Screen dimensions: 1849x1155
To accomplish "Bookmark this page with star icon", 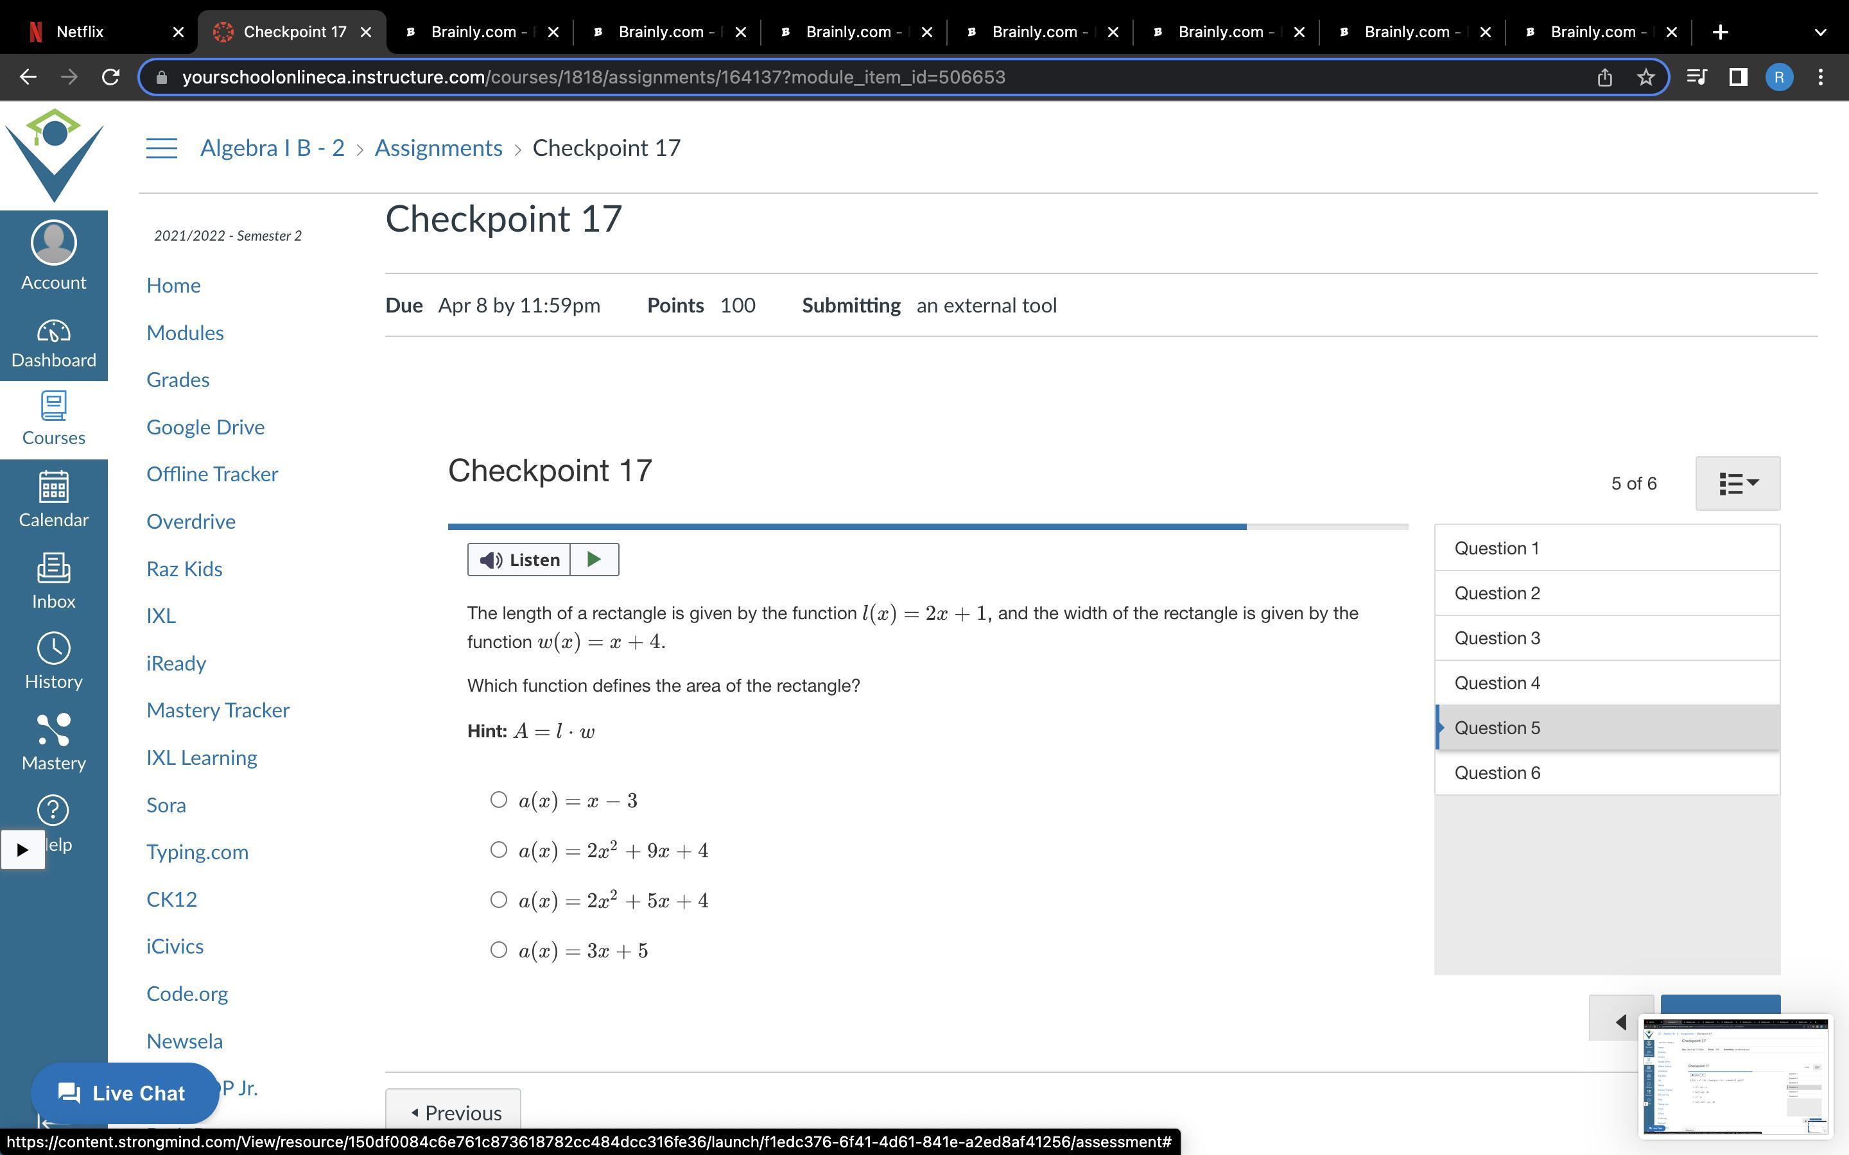I will pos(1645,77).
